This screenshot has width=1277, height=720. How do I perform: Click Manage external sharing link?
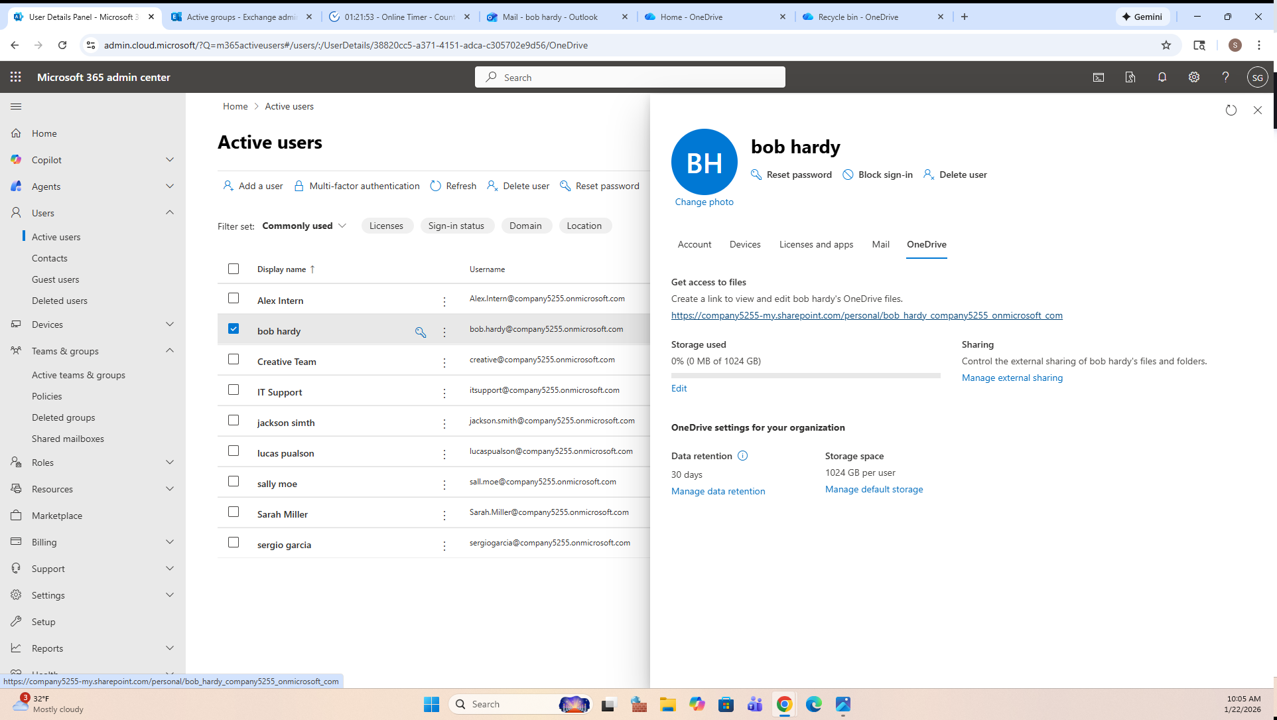point(1012,378)
